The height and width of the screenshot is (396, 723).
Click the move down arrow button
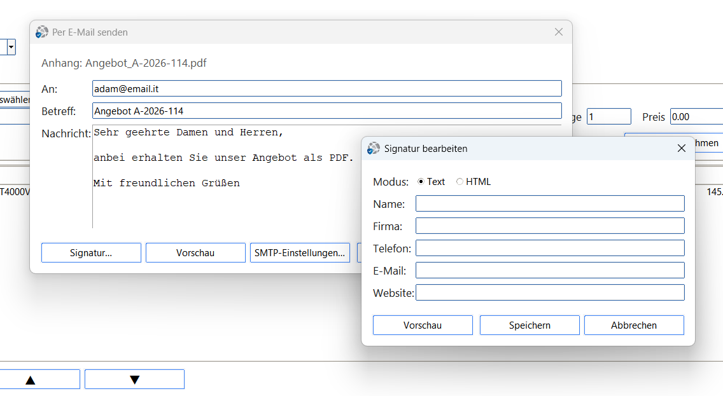click(x=134, y=379)
